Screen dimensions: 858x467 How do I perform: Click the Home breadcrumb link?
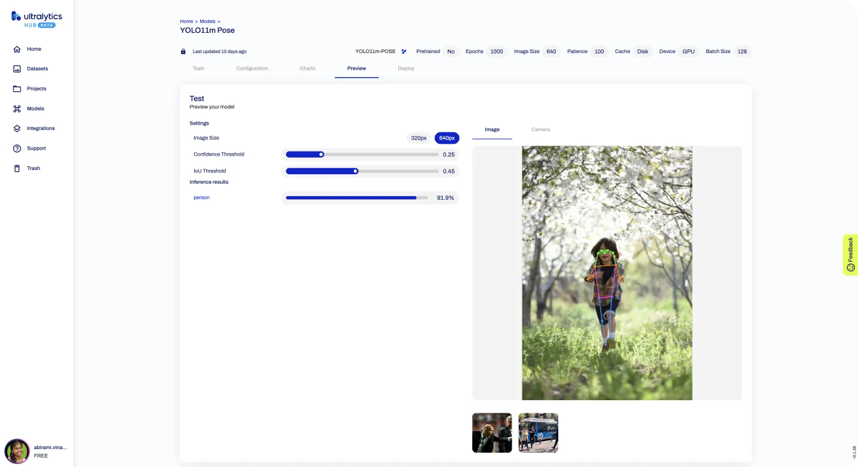(186, 21)
